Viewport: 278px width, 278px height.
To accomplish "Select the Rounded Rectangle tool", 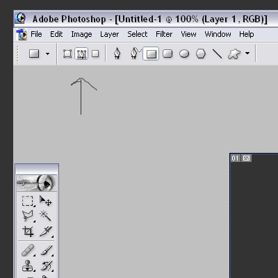I will point(167,54).
